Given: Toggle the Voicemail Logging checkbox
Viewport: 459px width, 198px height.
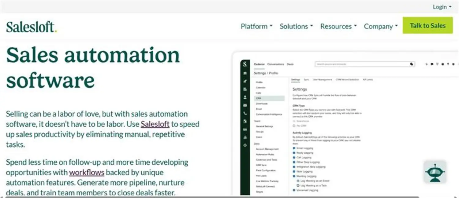Looking at the screenshot, I should tap(294, 190).
